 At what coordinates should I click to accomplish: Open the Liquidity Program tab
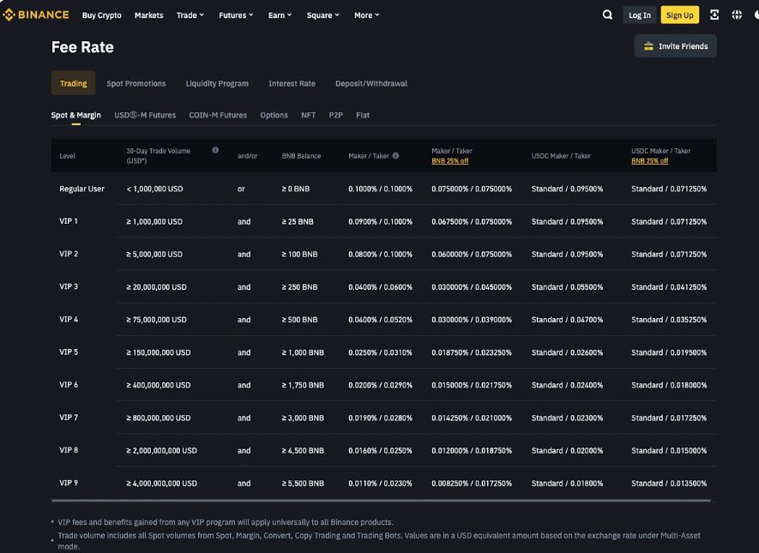[x=217, y=83]
